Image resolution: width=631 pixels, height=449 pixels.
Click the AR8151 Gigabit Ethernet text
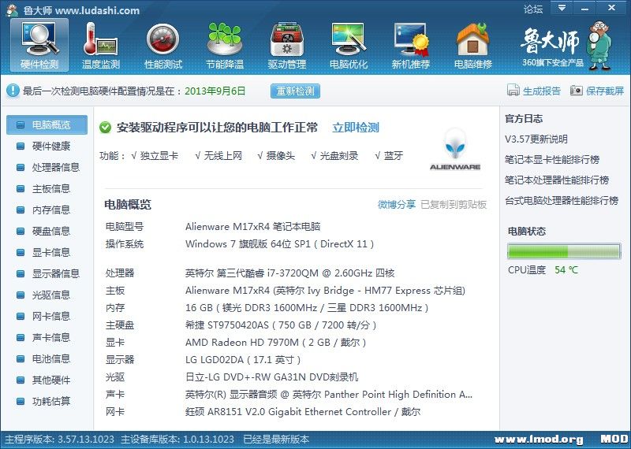click(x=303, y=412)
